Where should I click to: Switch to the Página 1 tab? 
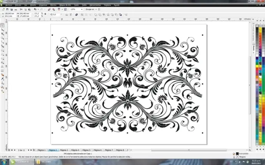[42, 150]
